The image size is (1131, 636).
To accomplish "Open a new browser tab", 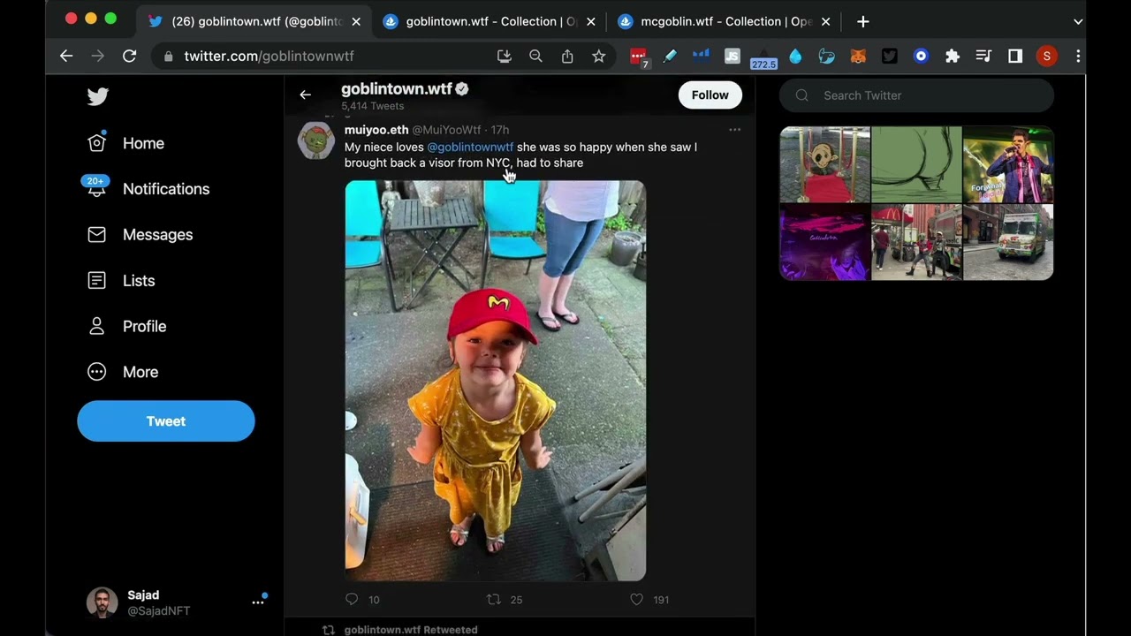I will coord(863,21).
